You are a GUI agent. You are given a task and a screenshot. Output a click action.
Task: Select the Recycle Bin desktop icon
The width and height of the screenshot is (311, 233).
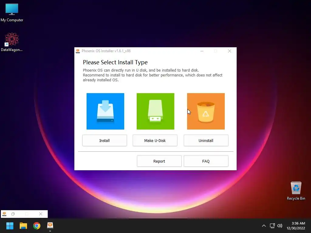[x=296, y=191]
